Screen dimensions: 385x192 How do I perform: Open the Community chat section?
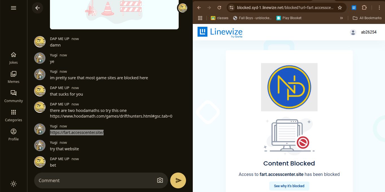pos(13,96)
